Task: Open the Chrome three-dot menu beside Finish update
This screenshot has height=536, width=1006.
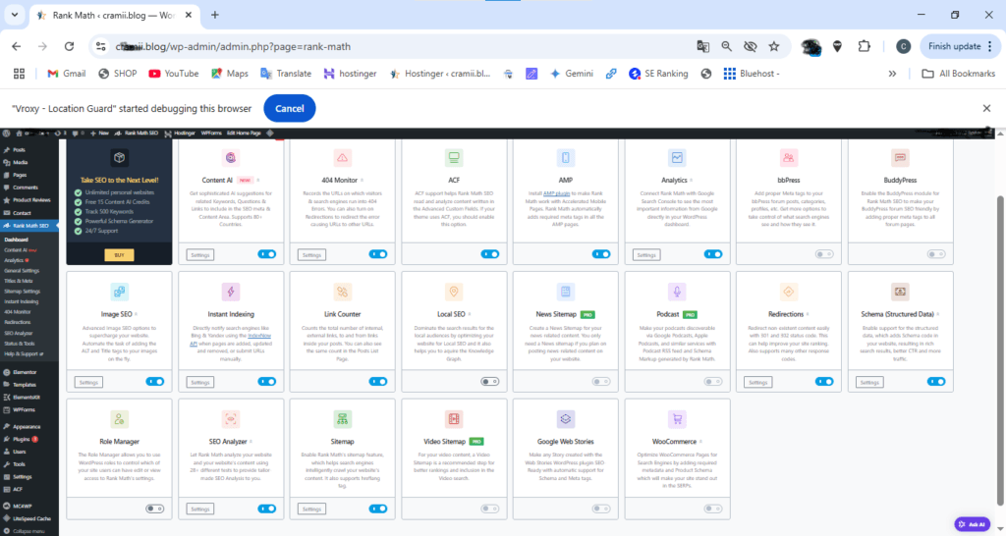Action: coord(990,46)
